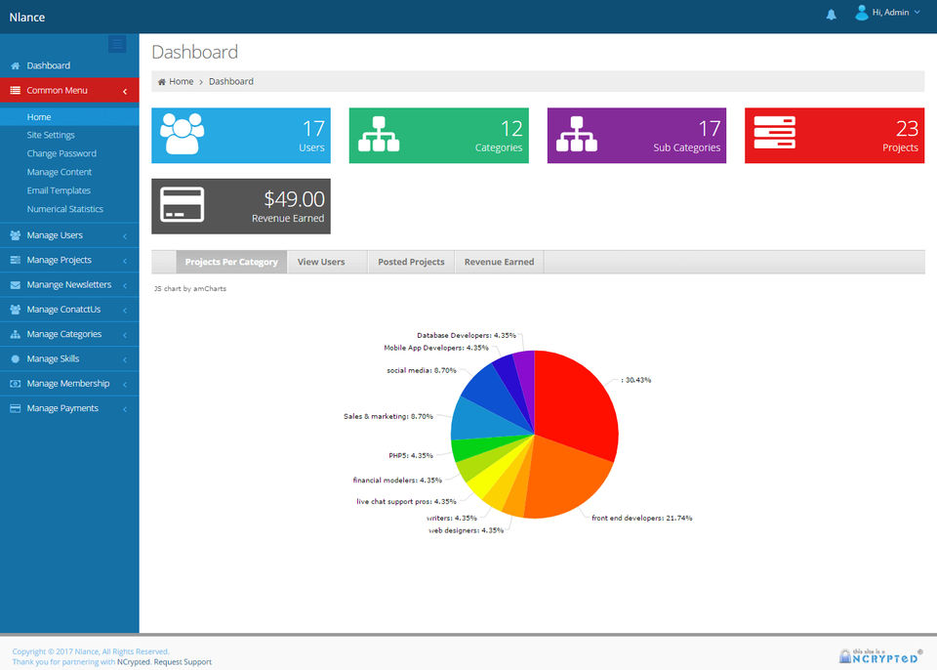Click the Users group icon on blue card

(x=183, y=134)
